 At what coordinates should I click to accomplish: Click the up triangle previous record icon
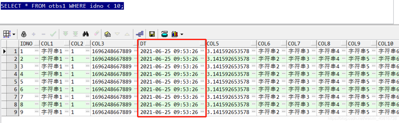(x=127, y=34)
